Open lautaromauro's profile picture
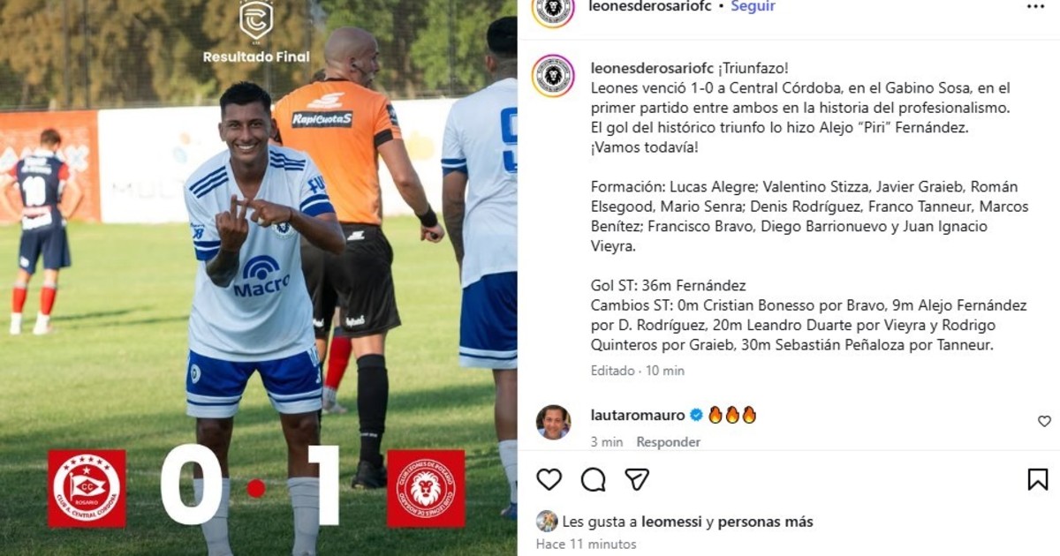The height and width of the screenshot is (556, 1060). (553, 422)
